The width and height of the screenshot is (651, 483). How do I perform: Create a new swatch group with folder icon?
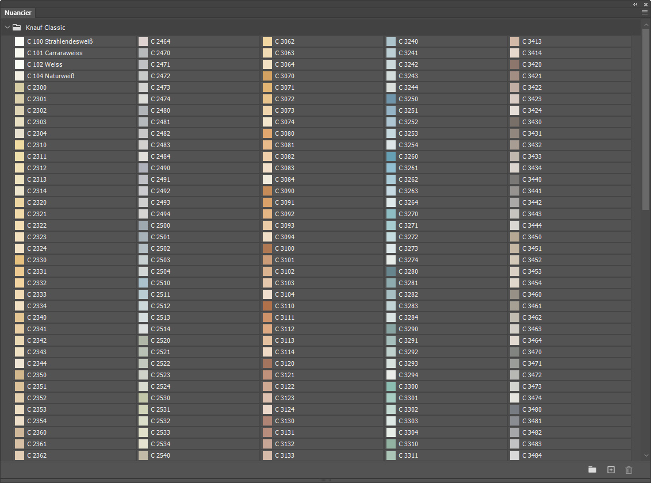[x=592, y=470]
